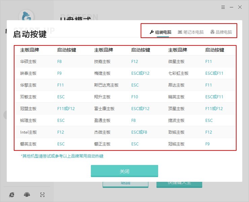
Task: Click the 返回 button behind the dialog
Action: (125, 183)
